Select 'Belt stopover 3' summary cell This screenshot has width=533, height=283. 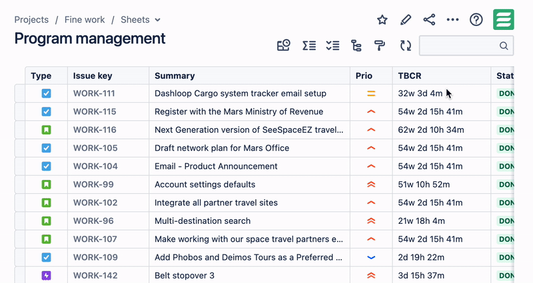[x=249, y=276]
